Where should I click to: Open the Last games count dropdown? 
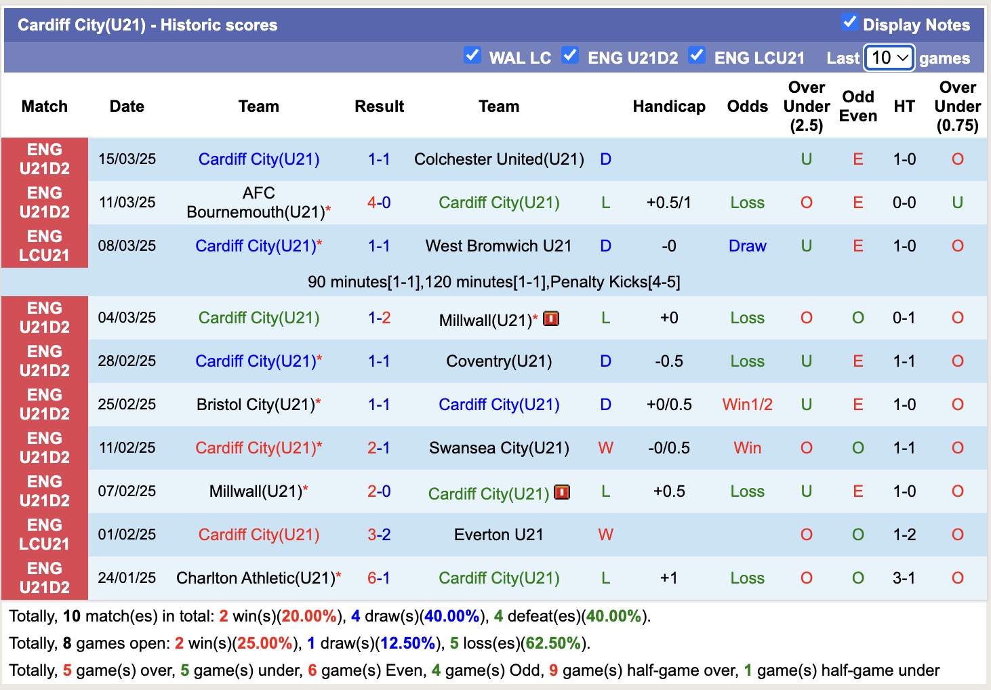[889, 58]
